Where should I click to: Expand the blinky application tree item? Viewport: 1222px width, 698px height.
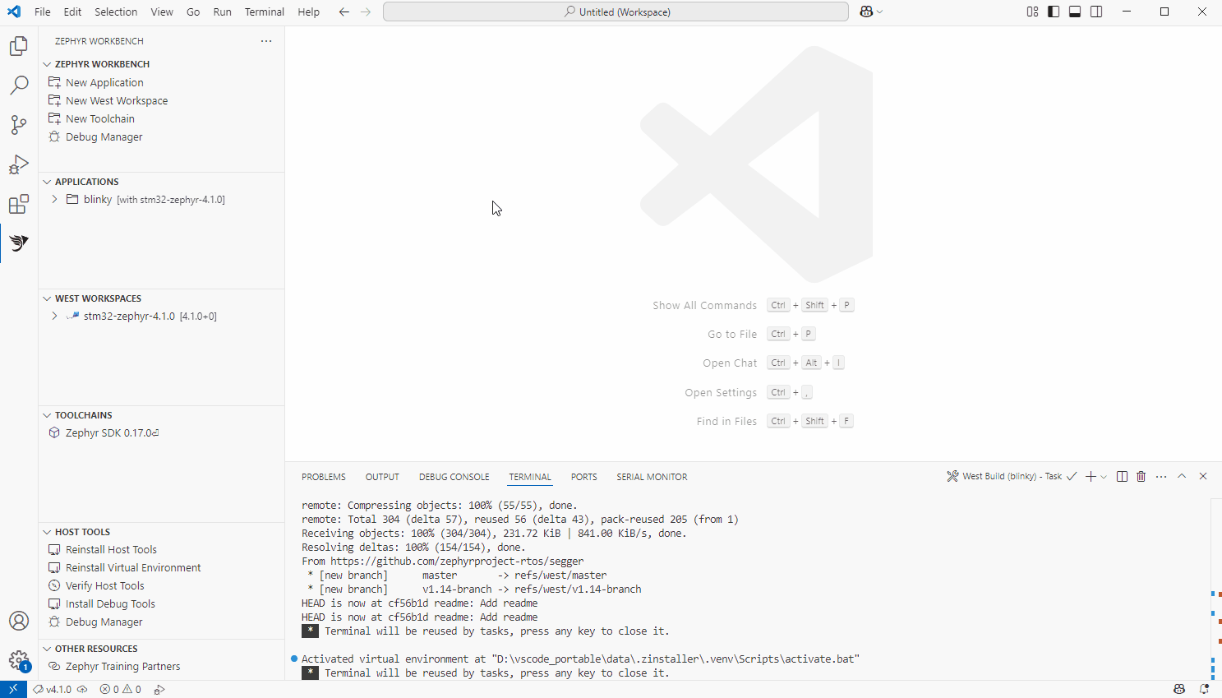pos(54,200)
